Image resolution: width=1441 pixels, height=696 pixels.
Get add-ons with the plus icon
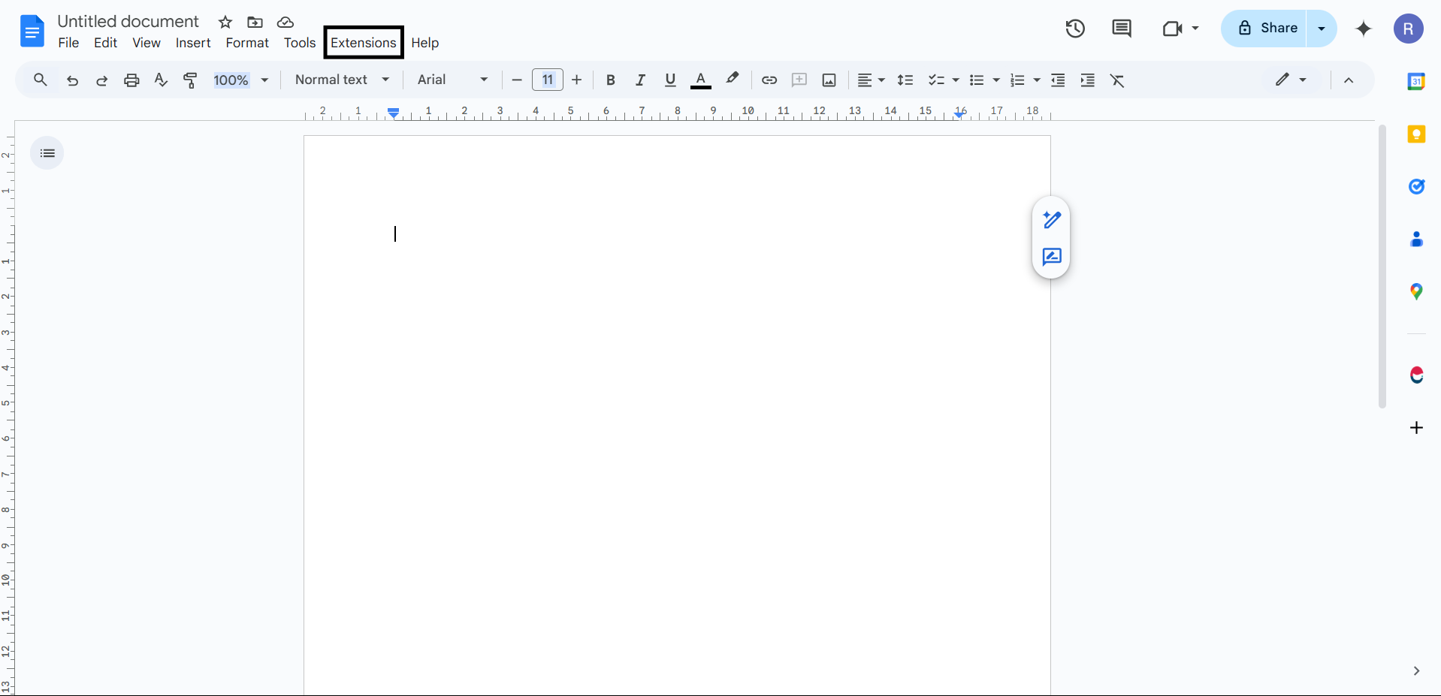[x=1416, y=428]
